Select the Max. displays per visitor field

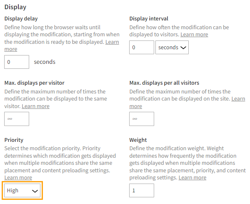[x=17, y=119]
